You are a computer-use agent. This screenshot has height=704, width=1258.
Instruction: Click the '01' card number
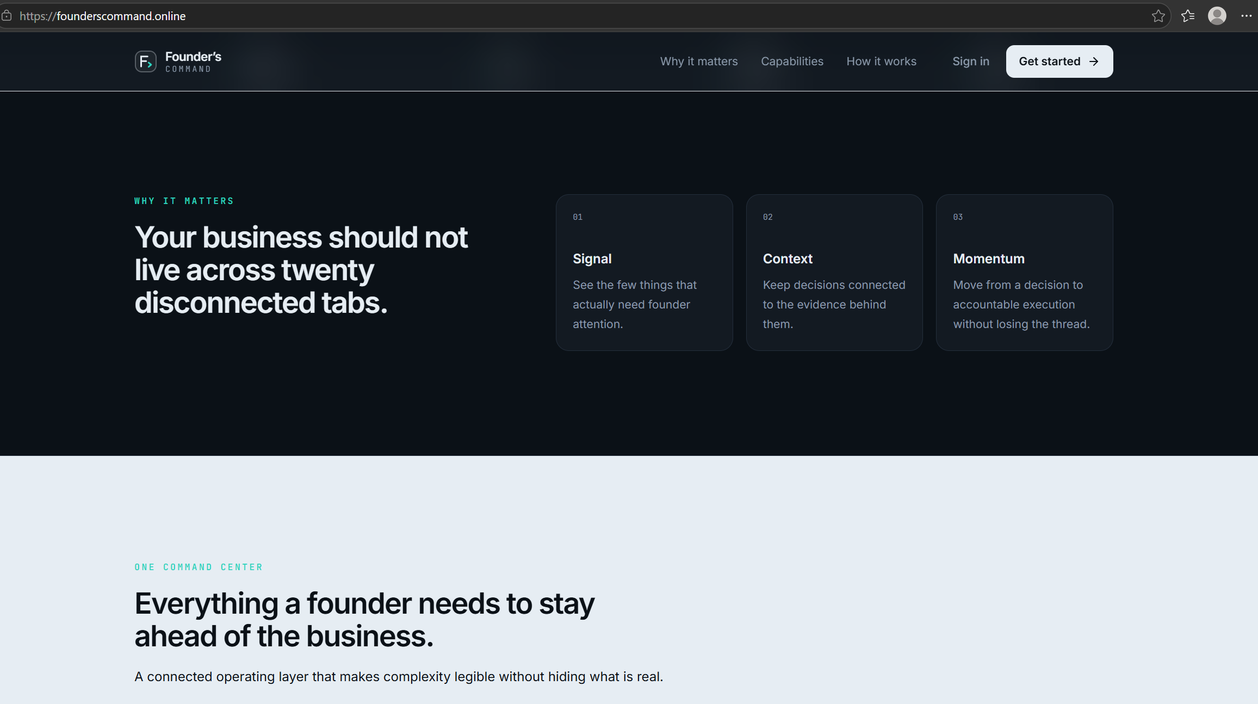(x=578, y=217)
